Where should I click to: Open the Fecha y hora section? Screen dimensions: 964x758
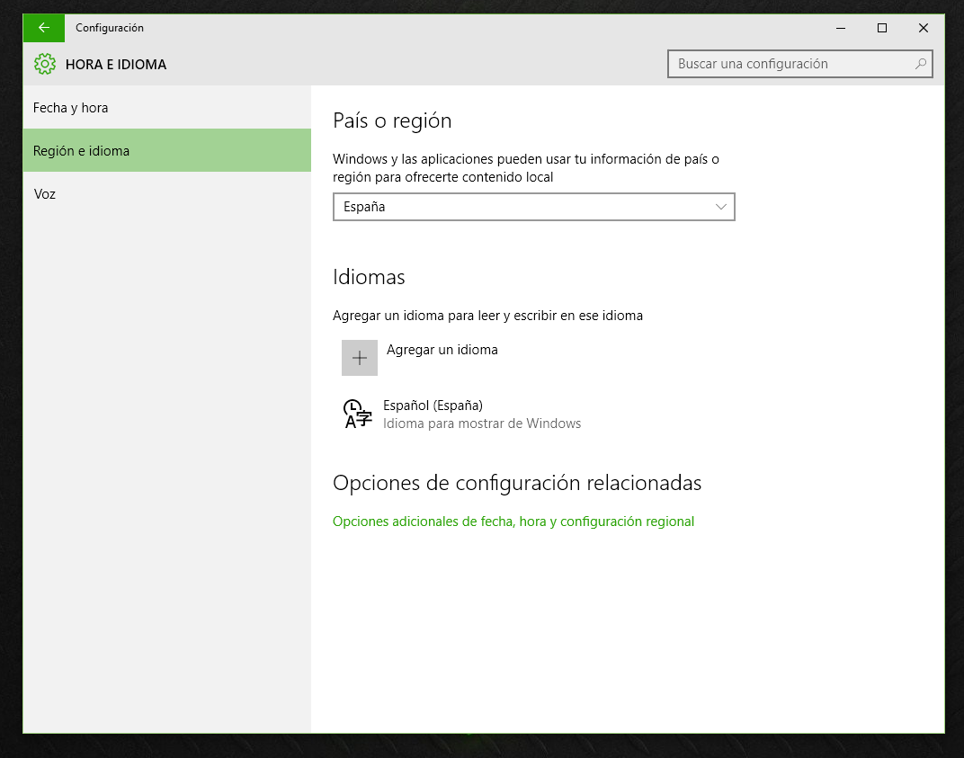pyautogui.click(x=167, y=108)
